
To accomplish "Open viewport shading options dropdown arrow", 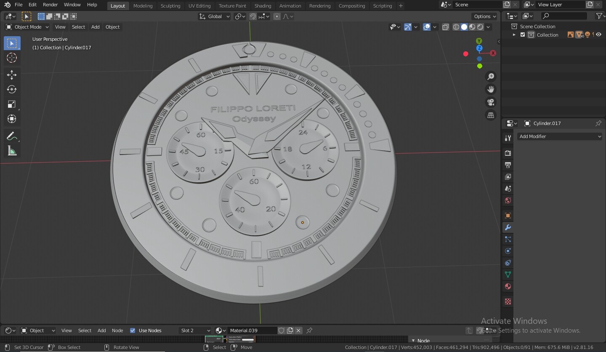I will point(489,27).
